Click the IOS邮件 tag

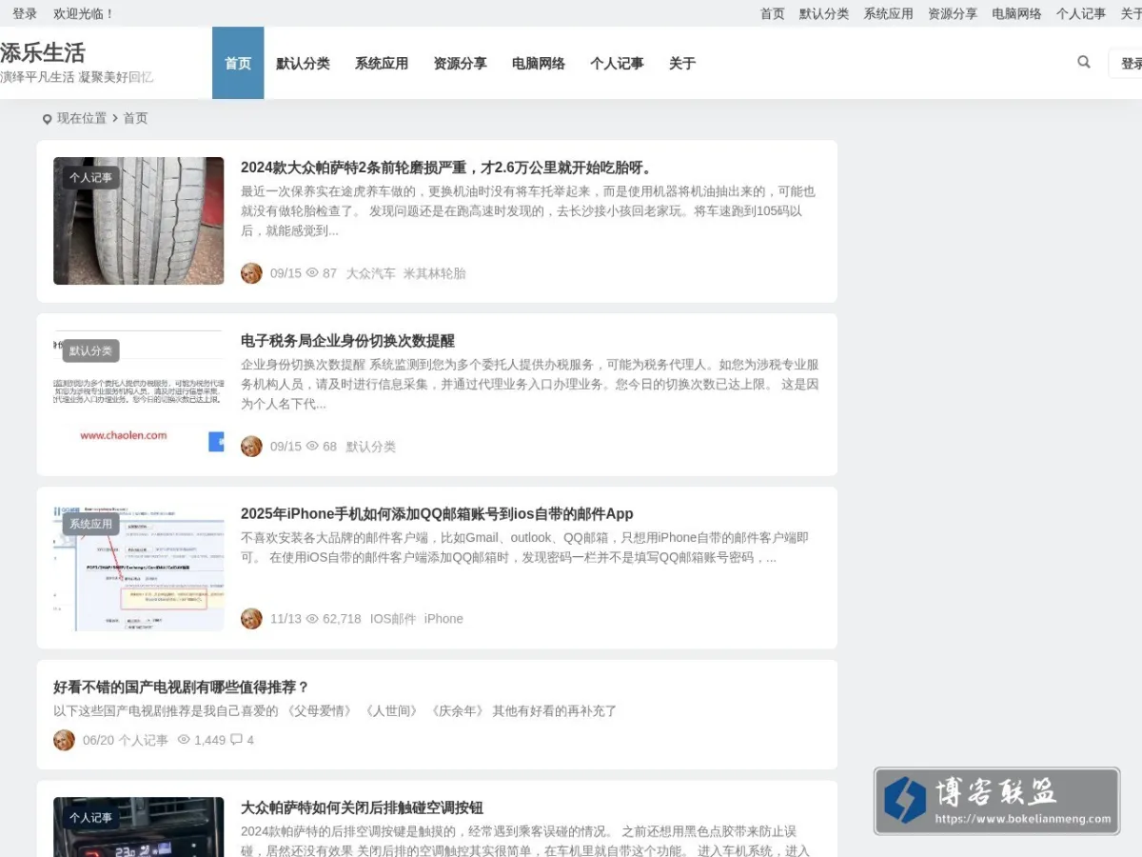(393, 619)
